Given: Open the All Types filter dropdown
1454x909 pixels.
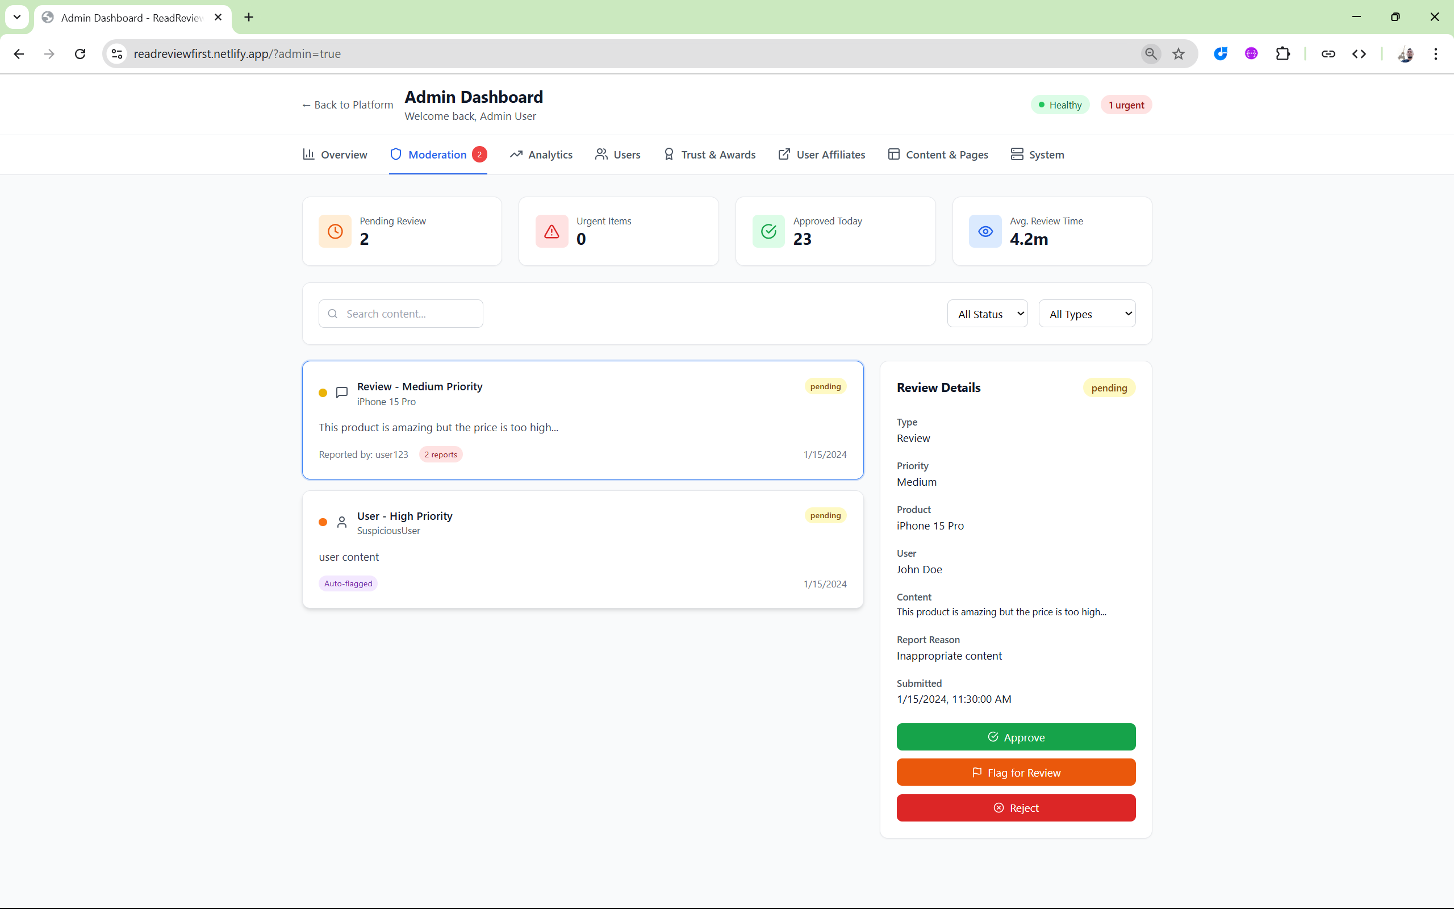Looking at the screenshot, I should 1087,314.
